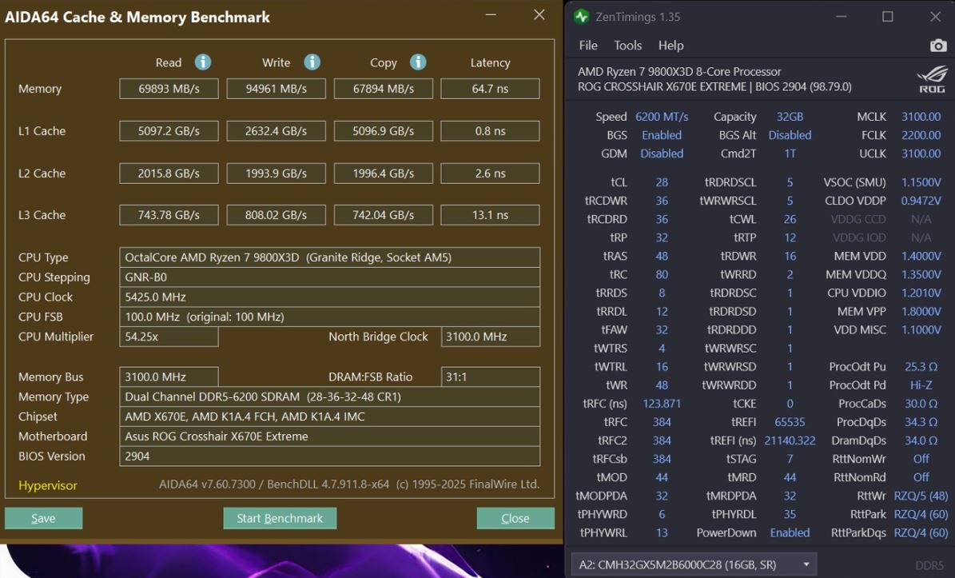Screen dimensions: 955x578
Task: Click the DRAM:FSB Ratio field 31:1
Action: (x=491, y=377)
